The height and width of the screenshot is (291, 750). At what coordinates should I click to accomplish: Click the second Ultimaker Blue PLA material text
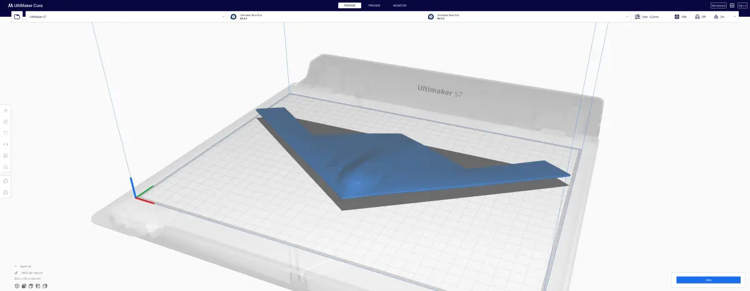coord(448,15)
